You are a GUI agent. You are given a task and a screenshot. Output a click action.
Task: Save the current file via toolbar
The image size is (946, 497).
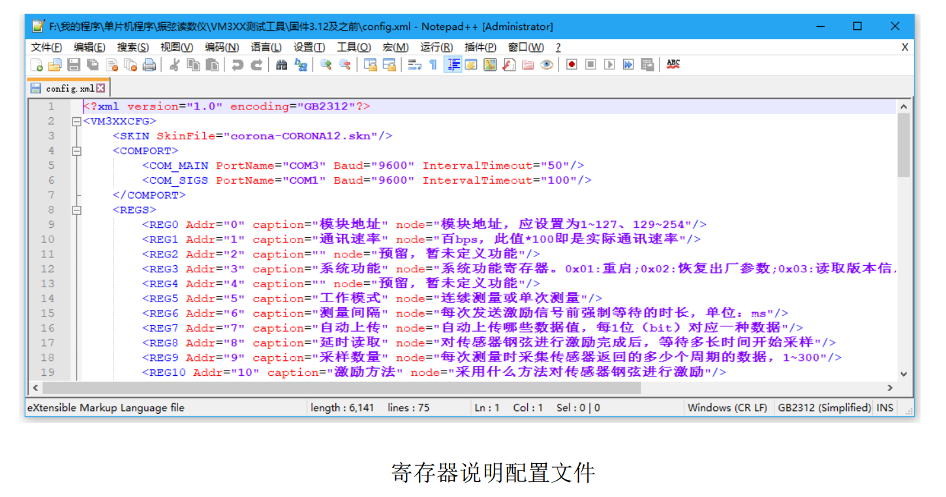(74, 64)
